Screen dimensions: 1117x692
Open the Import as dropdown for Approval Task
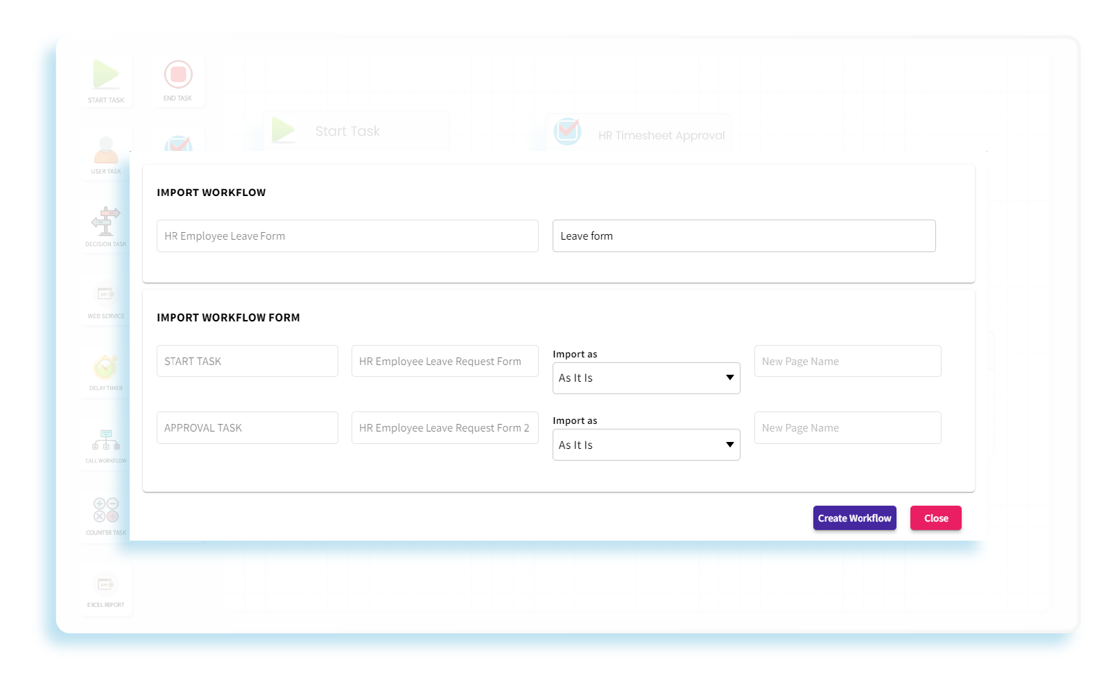(646, 444)
